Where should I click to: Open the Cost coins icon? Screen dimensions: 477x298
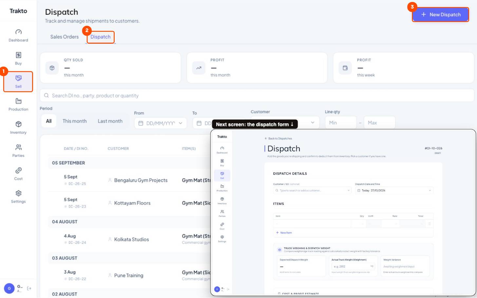(18, 170)
